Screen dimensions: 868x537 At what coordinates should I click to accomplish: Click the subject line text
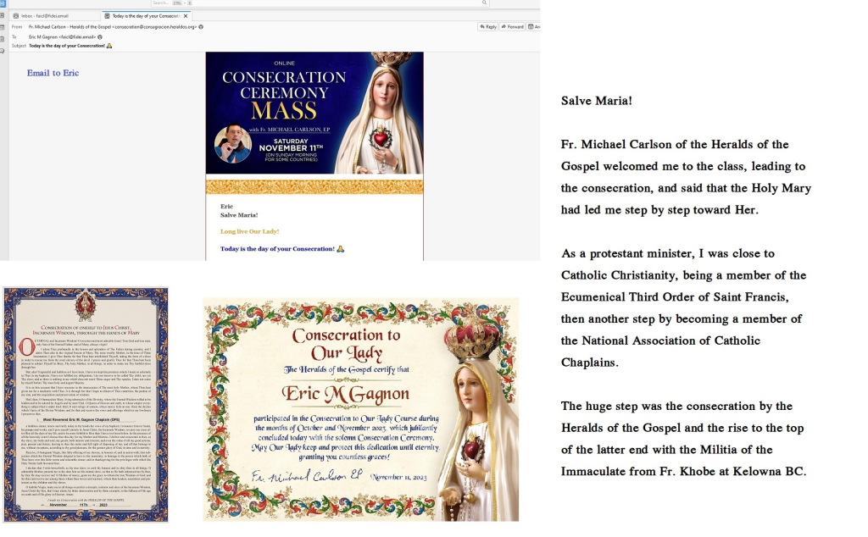(70, 46)
